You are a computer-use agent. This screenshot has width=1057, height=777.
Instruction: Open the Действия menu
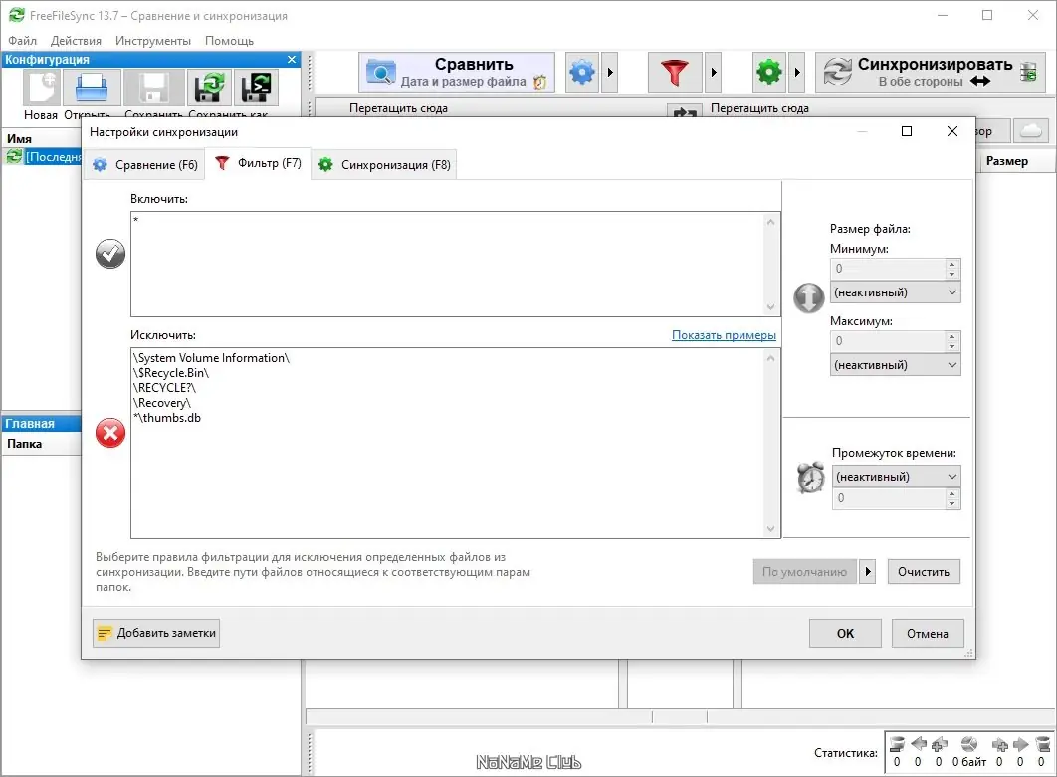pyautogui.click(x=76, y=41)
